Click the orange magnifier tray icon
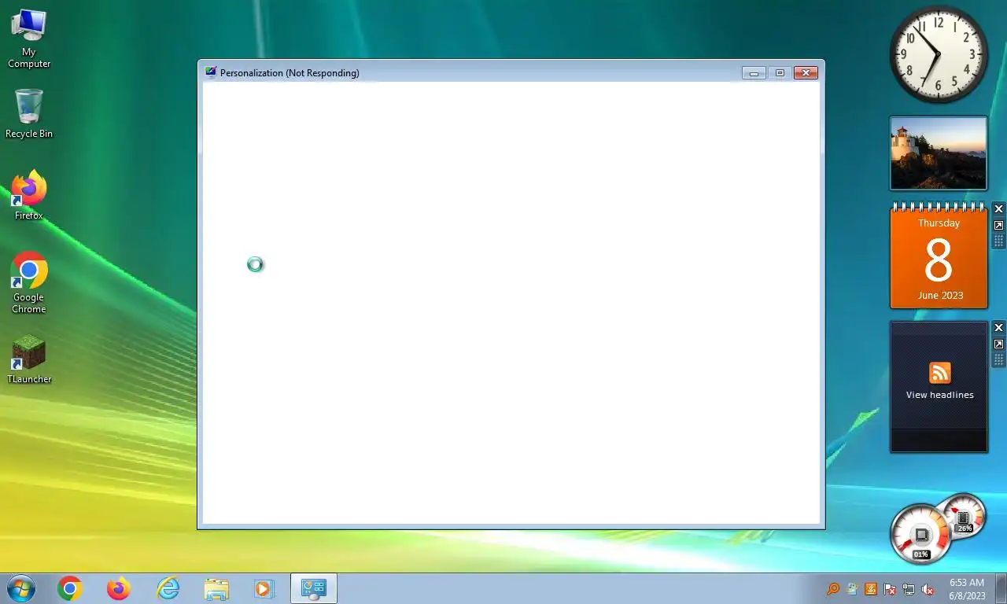1007x604 pixels. (832, 589)
